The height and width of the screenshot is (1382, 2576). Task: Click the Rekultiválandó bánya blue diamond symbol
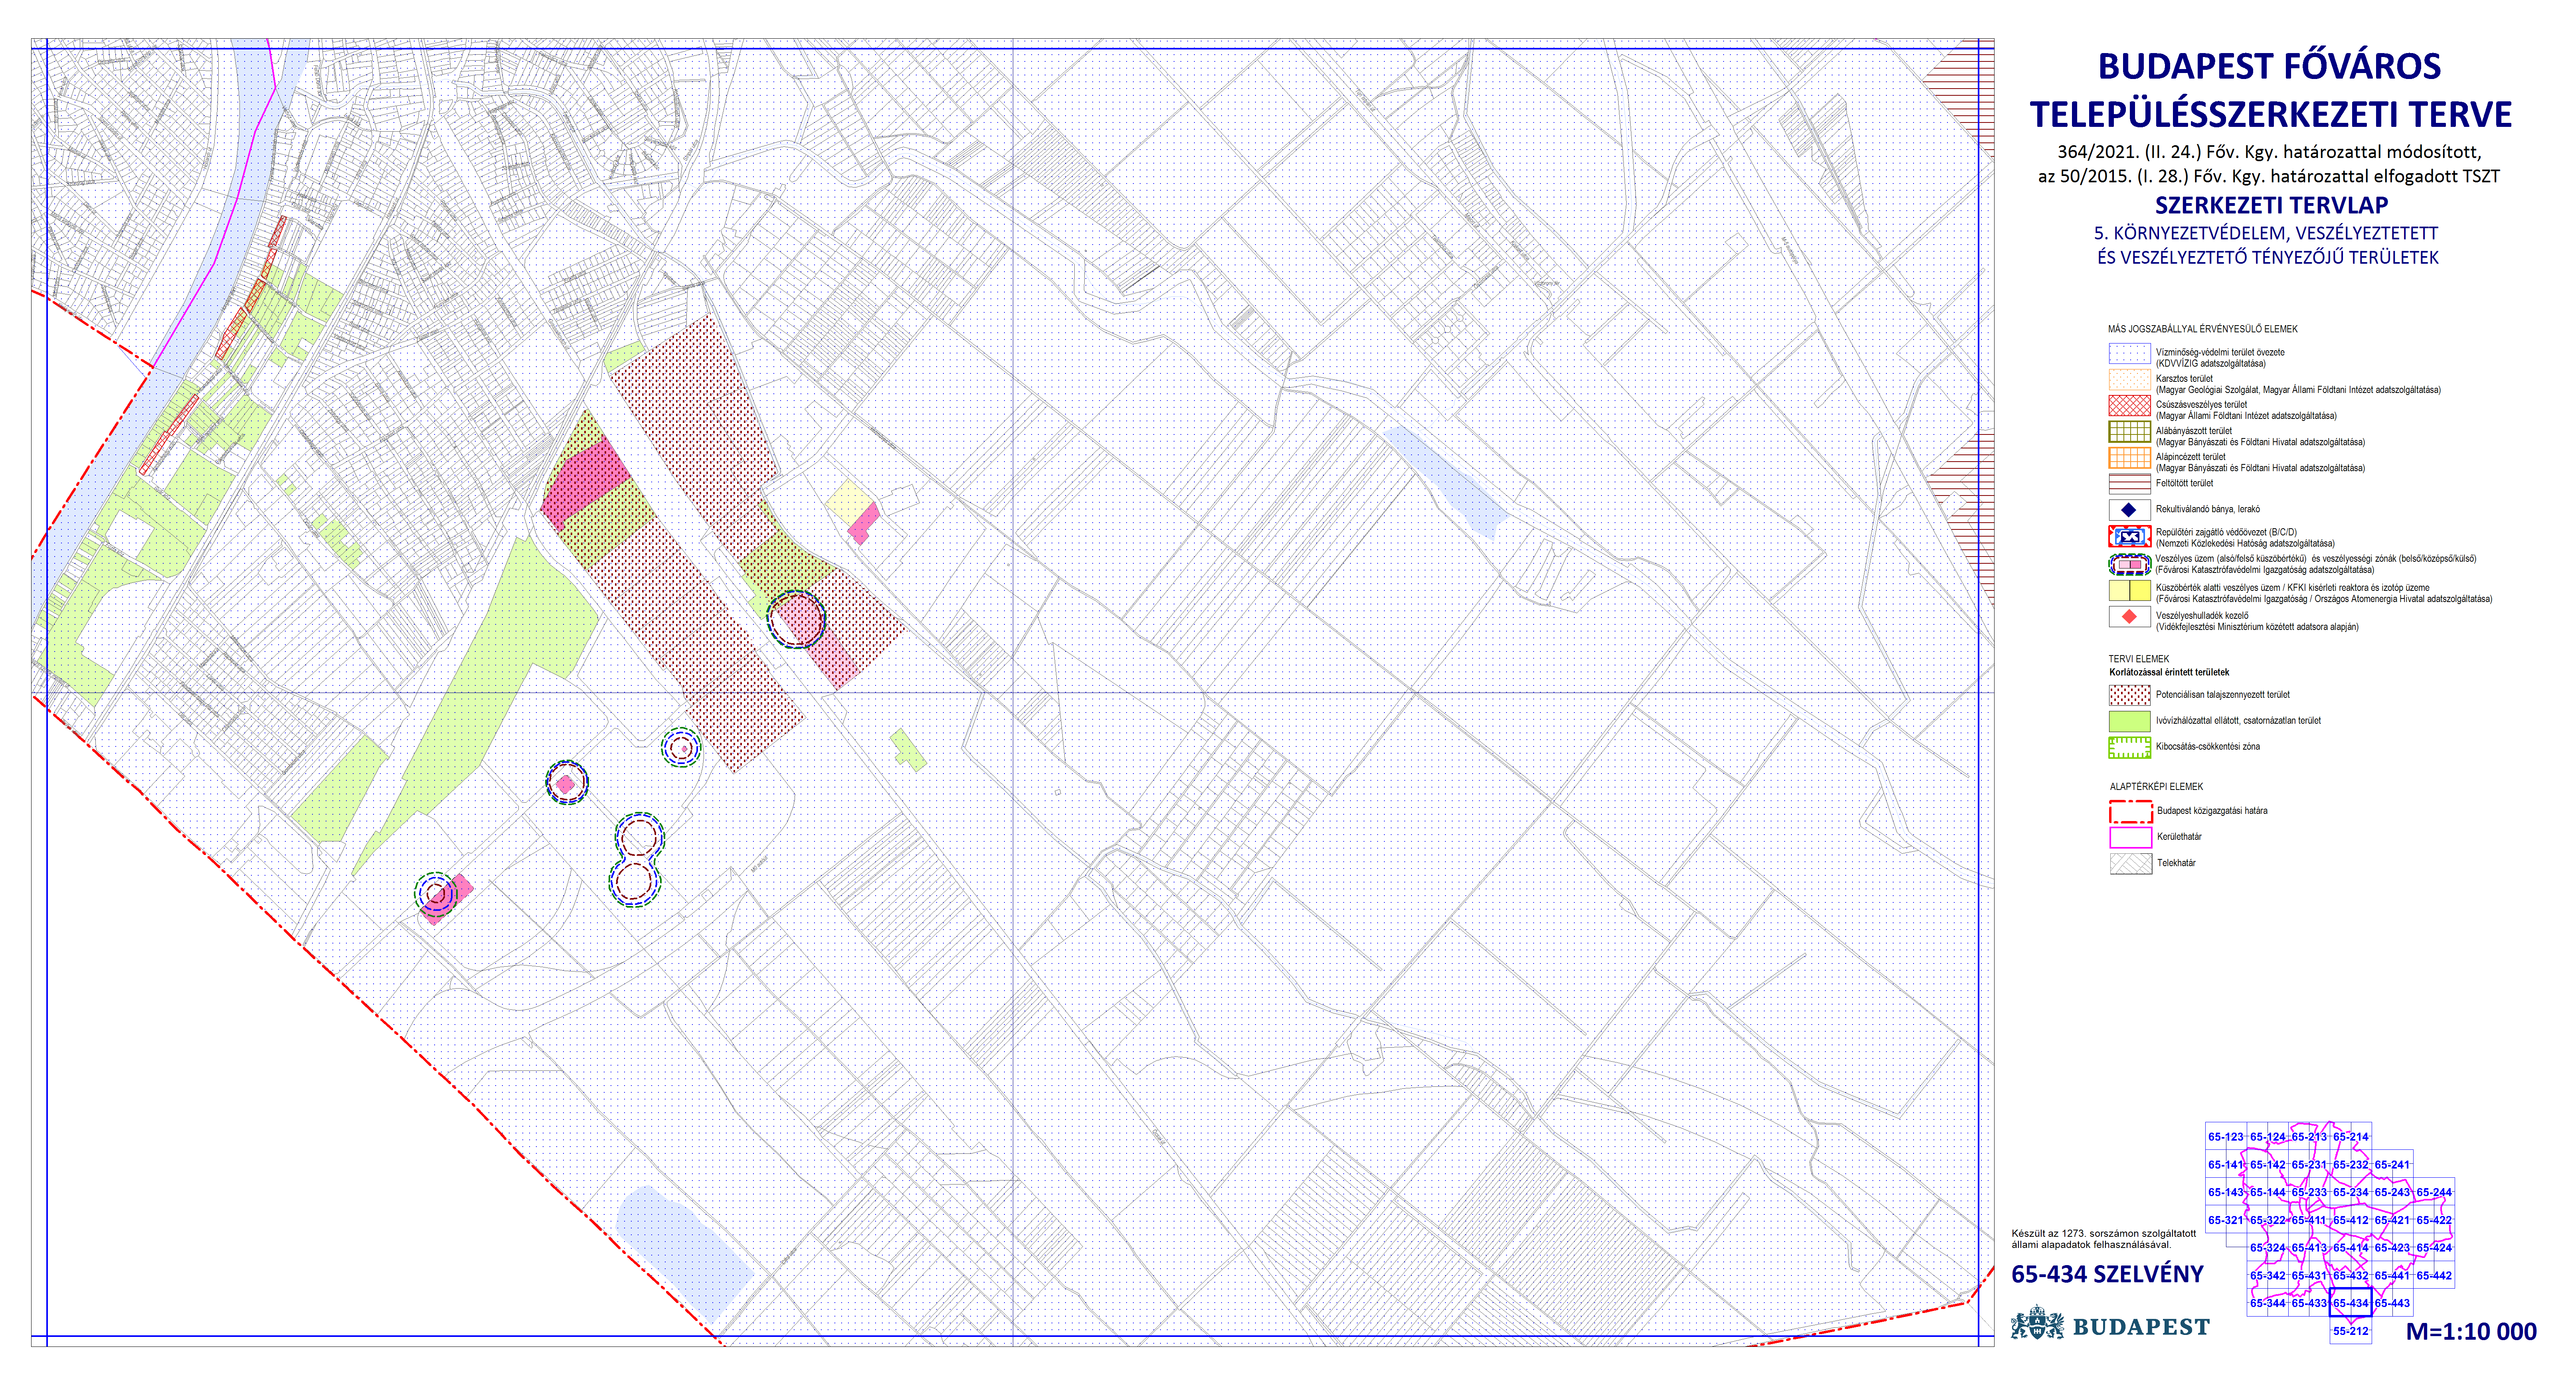pos(2129,510)
